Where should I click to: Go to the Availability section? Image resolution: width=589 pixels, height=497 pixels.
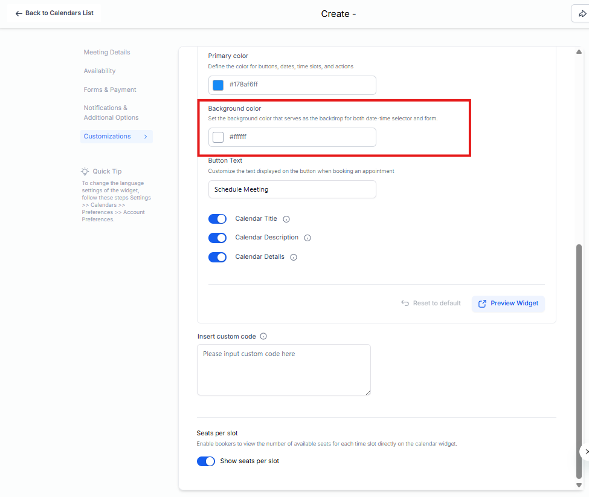coord(100,71)
